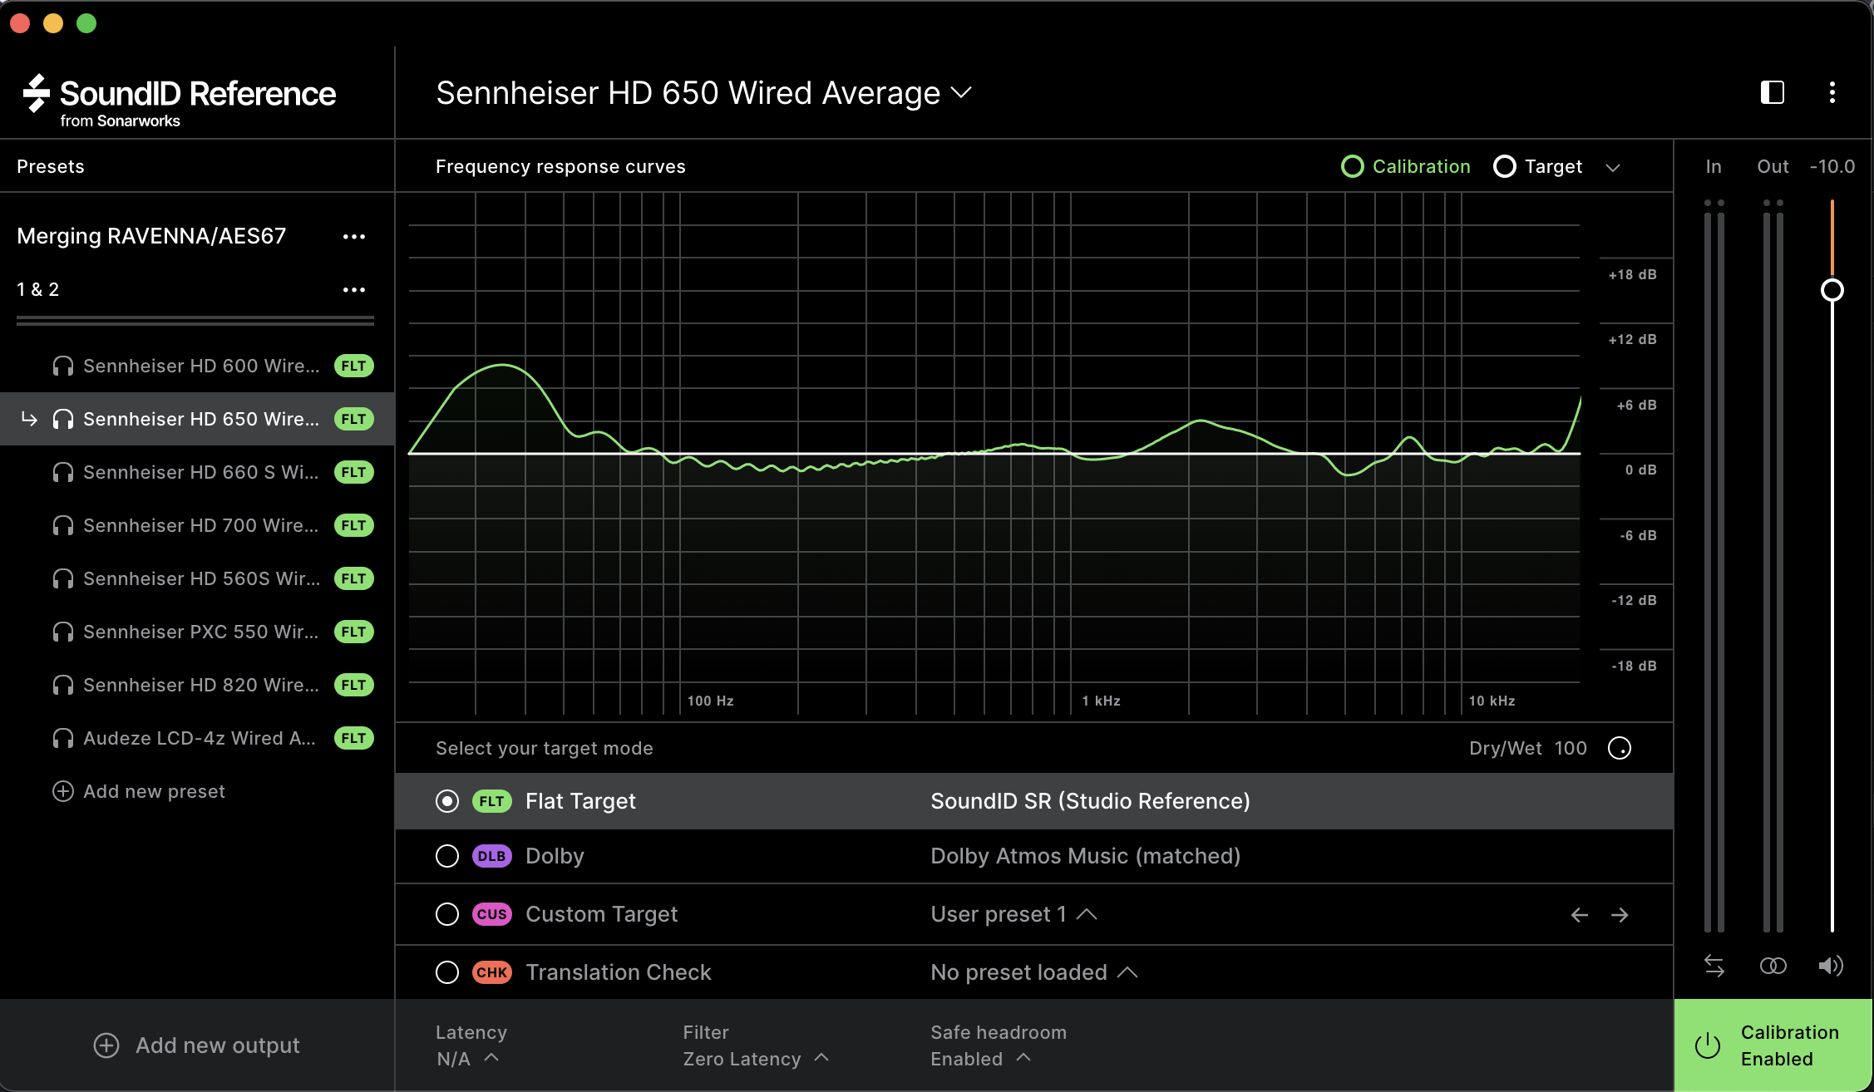Toggle the sidebar panel layout icon
1874x1092 pixels.
point(1772,92)
